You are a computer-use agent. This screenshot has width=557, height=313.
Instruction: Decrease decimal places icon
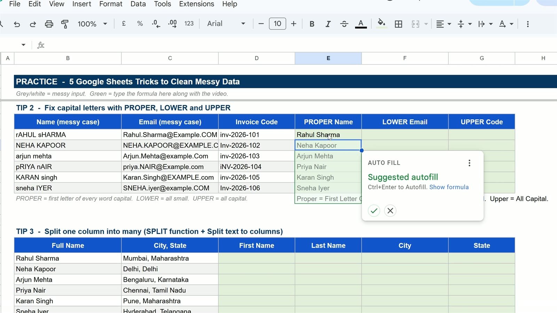pos(156,24)
